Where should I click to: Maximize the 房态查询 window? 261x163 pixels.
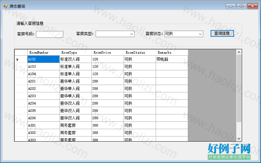click(x=241, y=6)
